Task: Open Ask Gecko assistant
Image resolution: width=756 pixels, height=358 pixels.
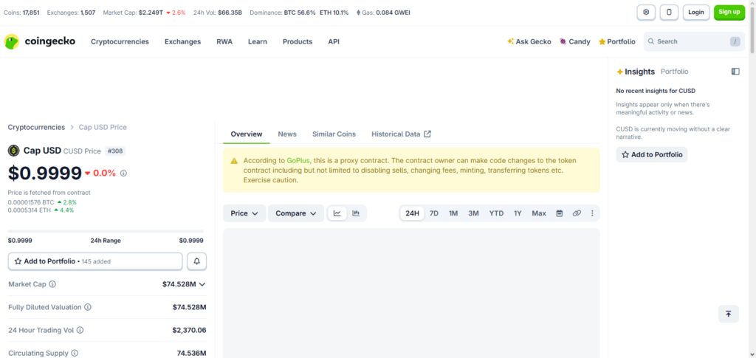Action: tap(529, 41)
